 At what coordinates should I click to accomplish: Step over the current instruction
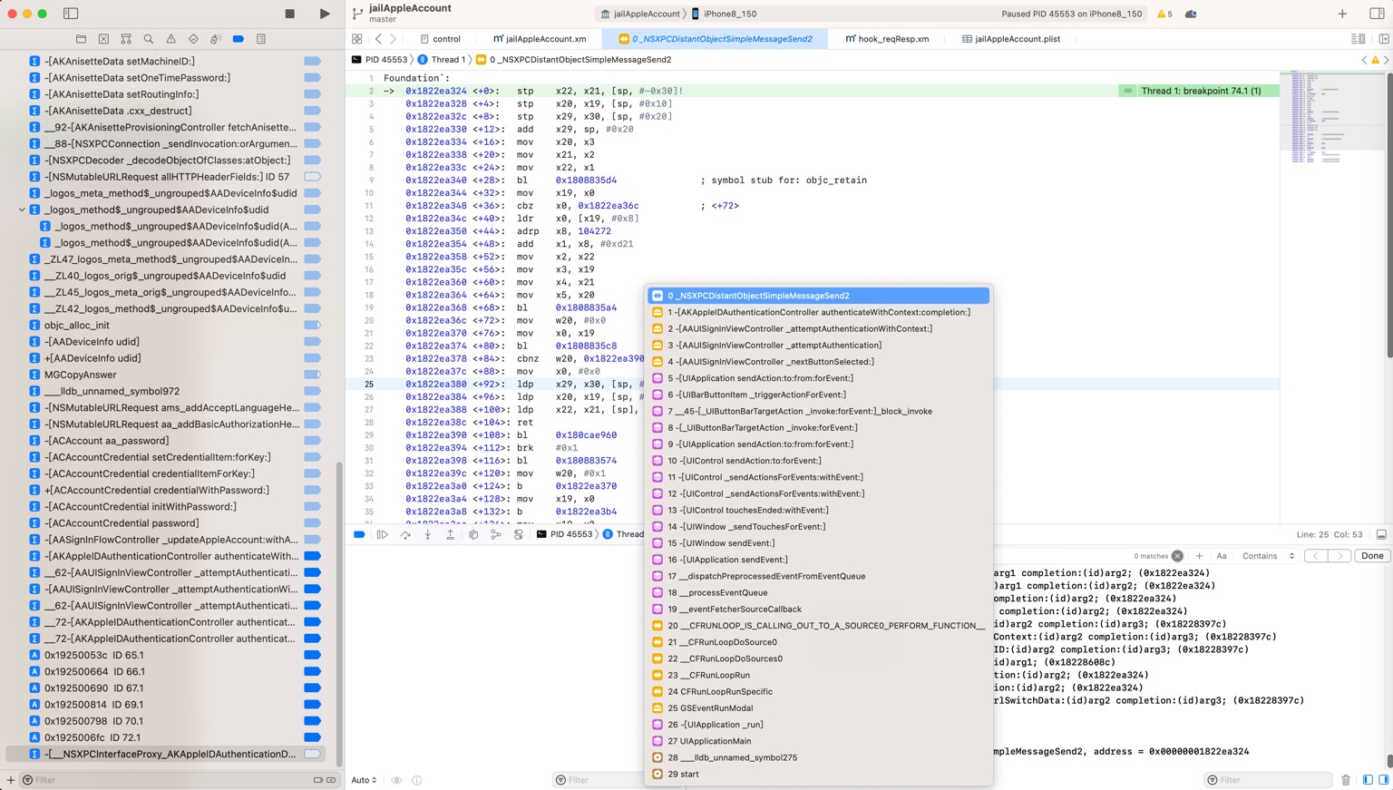click(x=405, y=534)
